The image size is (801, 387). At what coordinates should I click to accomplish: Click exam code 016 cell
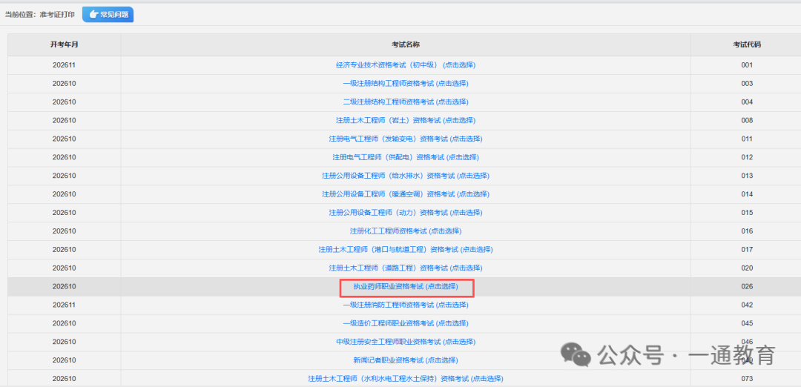(x=746, y=231)
